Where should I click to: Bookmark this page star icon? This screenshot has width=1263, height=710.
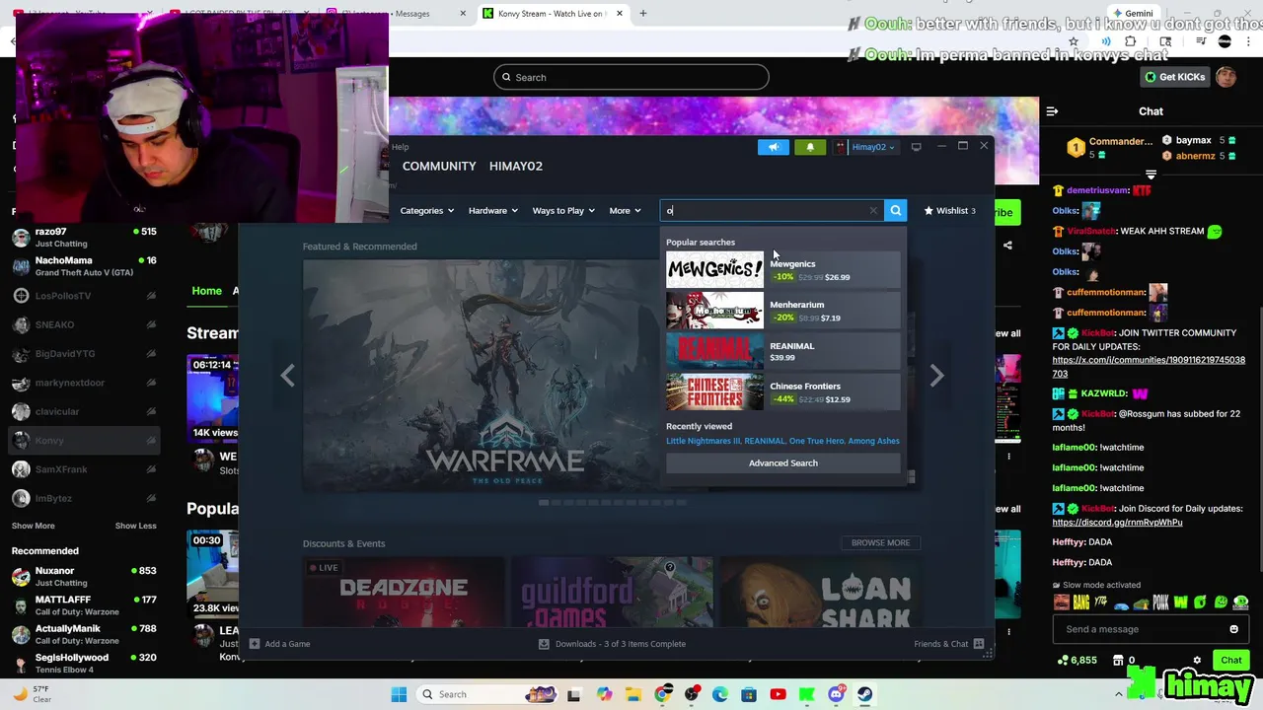1074,41
